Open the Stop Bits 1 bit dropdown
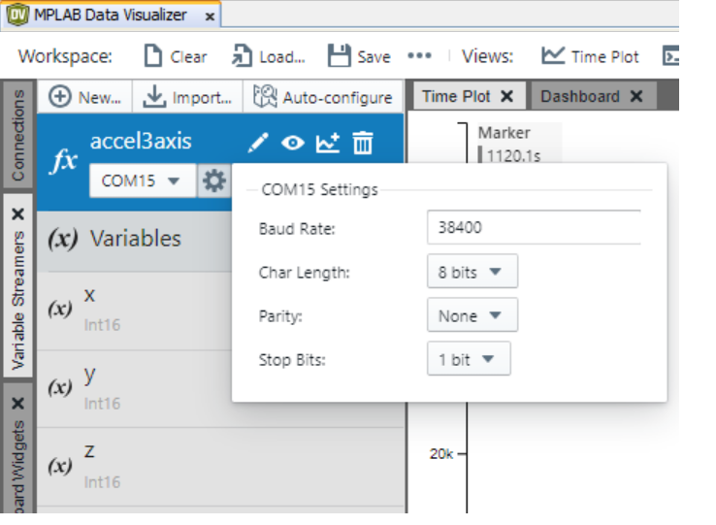Viewport: 716px width, 525px height. pos(469,359)
